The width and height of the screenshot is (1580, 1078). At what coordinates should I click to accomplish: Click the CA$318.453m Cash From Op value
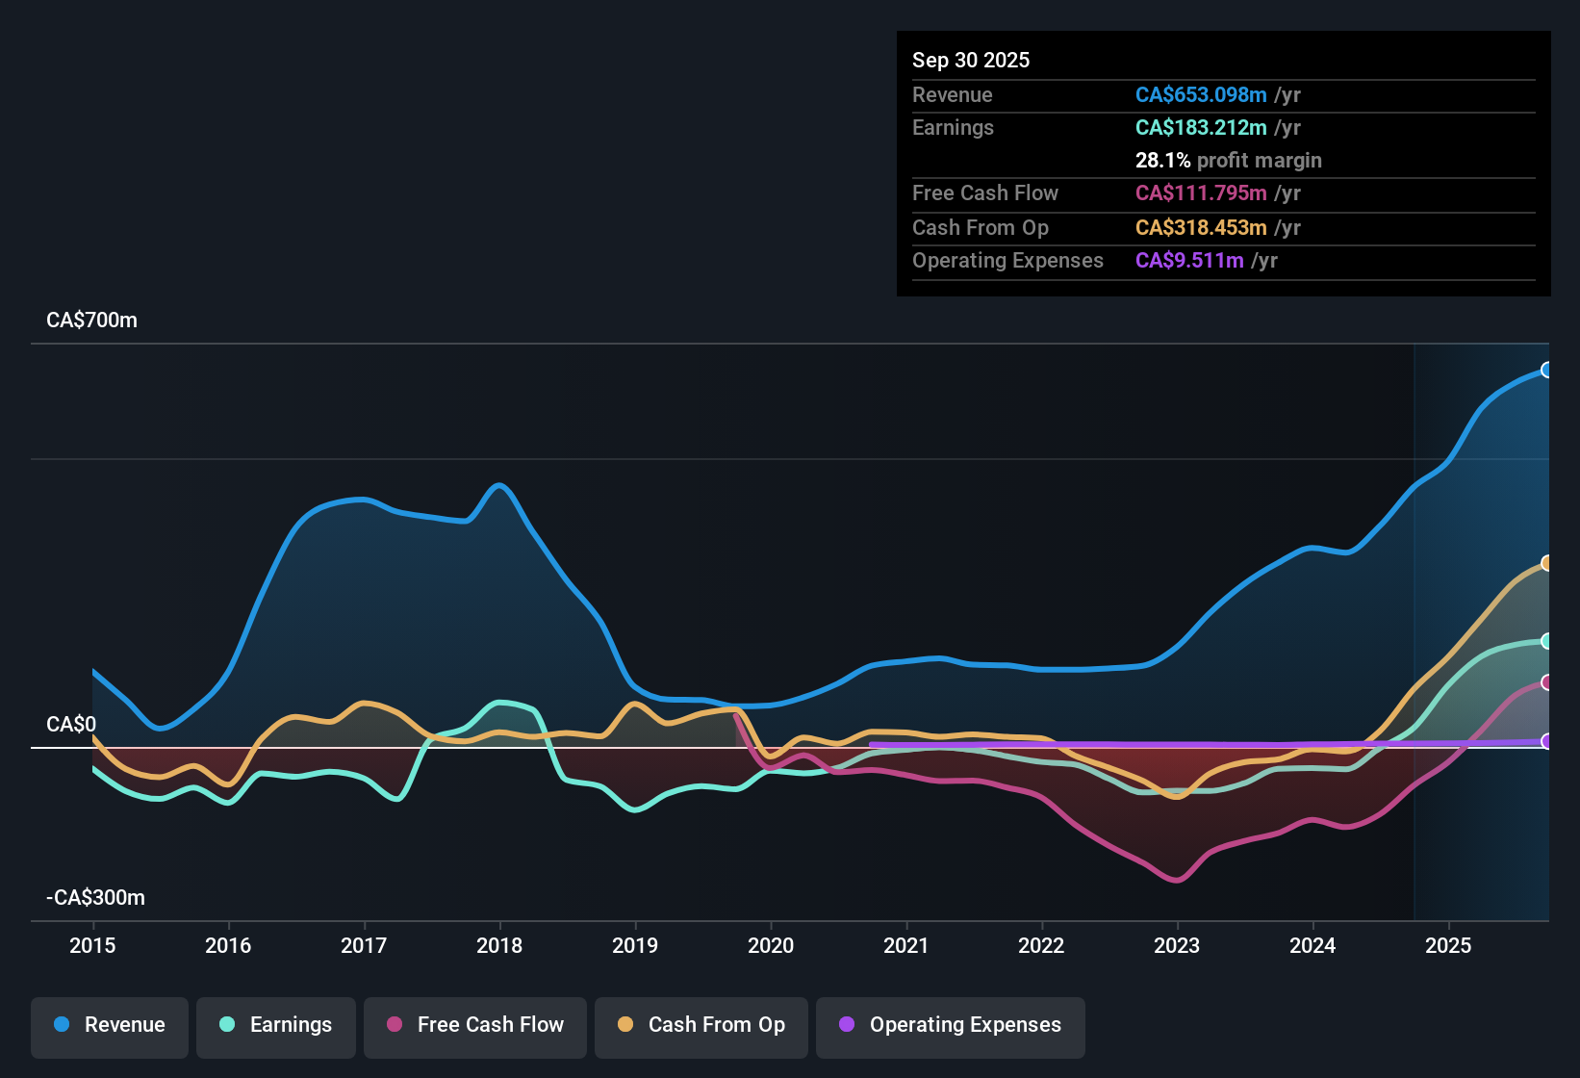coord(1200,227)
